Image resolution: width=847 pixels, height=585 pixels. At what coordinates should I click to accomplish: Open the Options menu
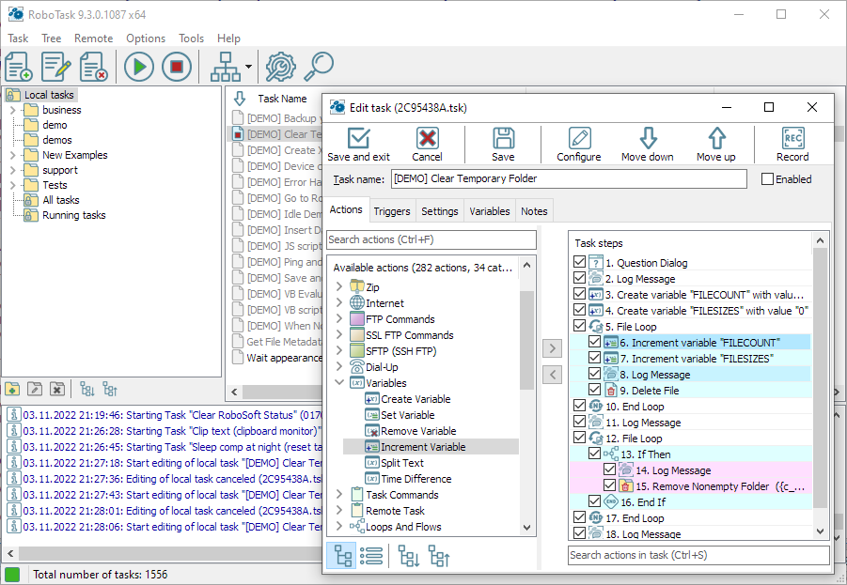[x=146, y=38]
